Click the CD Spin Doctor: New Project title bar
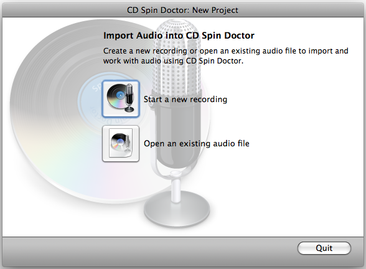 [183, 11]
